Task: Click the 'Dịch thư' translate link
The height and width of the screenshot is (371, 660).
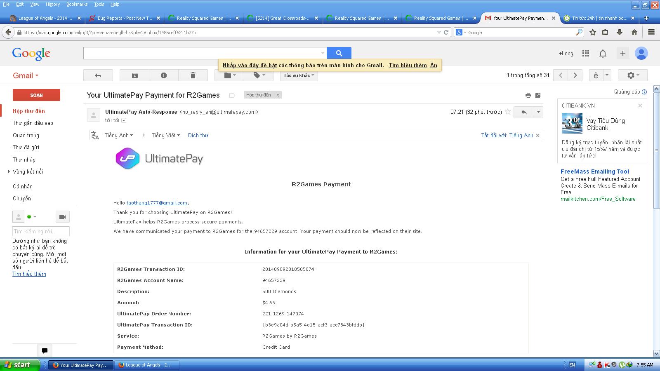Action: point(198,135)
